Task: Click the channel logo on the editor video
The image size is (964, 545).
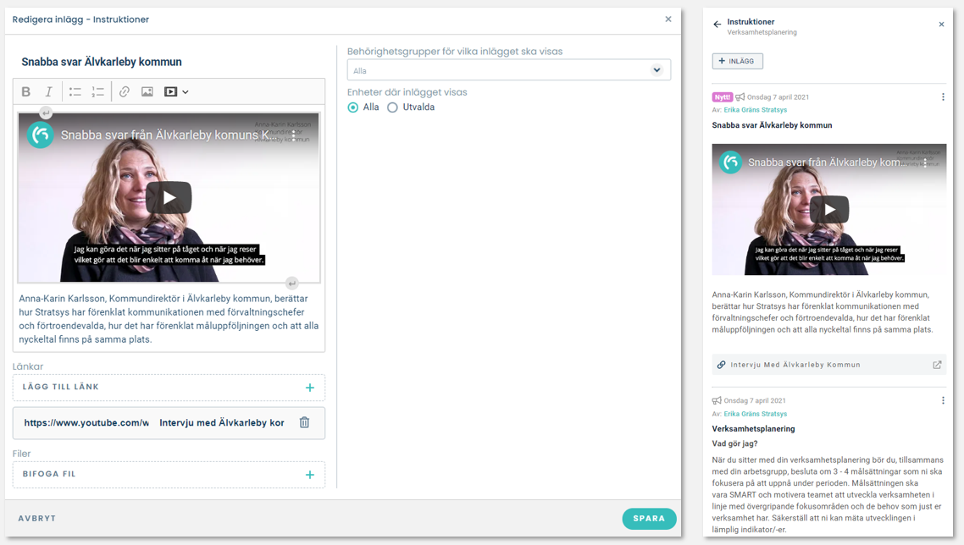Action: [41, 135]
